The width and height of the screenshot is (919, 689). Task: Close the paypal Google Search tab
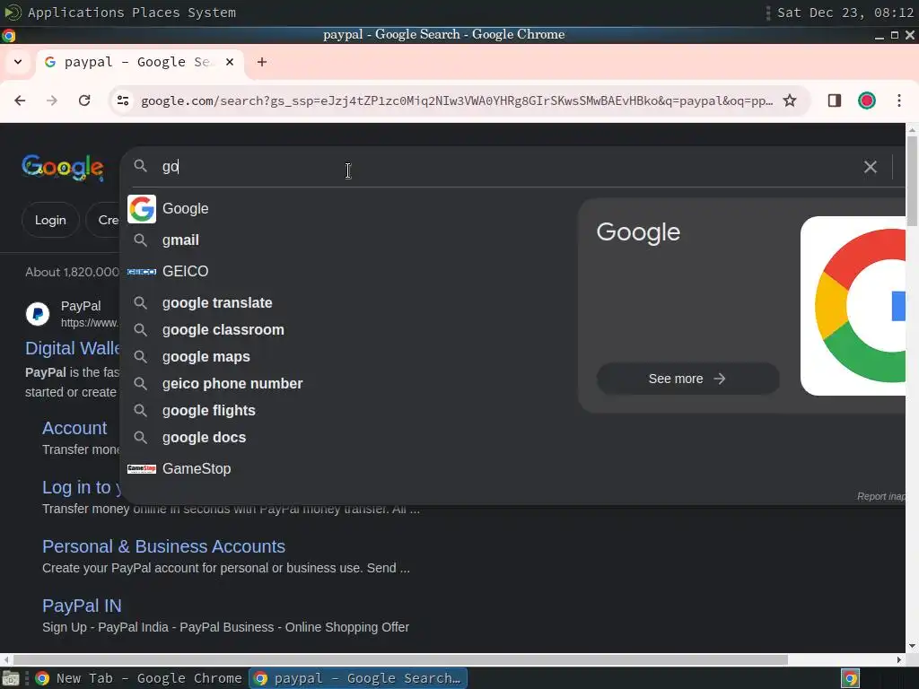[x=230, y=62]
